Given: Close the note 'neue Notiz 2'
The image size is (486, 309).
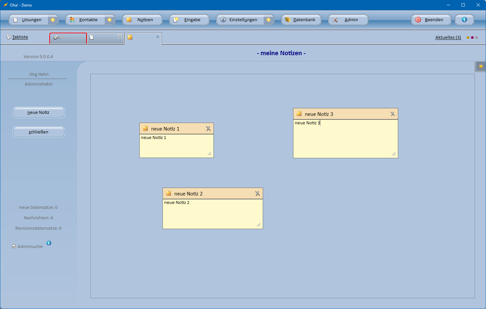Looking at the screenshot, I should tap(258, 194).
